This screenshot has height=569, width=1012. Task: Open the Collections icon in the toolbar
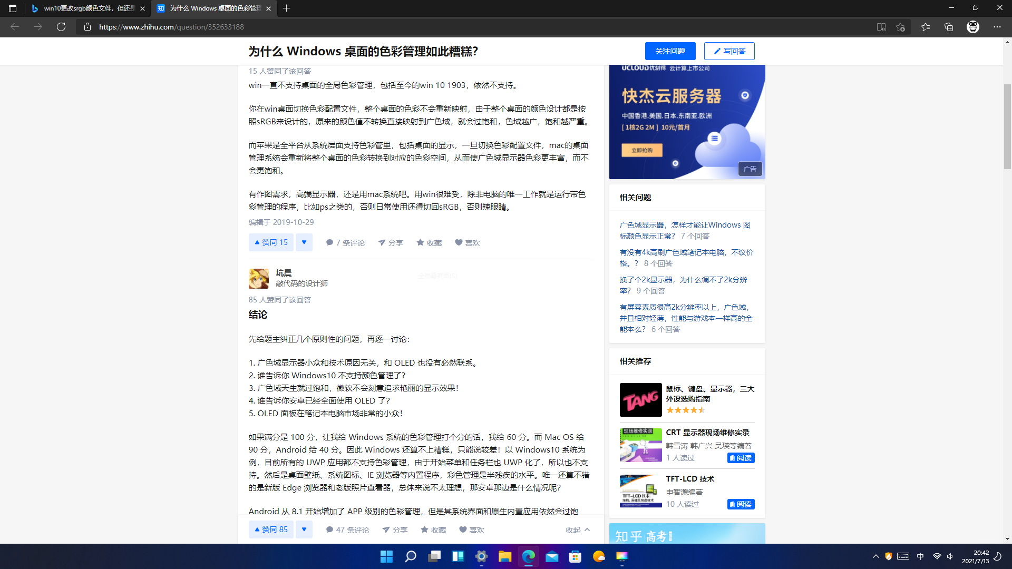pos(949,27)
